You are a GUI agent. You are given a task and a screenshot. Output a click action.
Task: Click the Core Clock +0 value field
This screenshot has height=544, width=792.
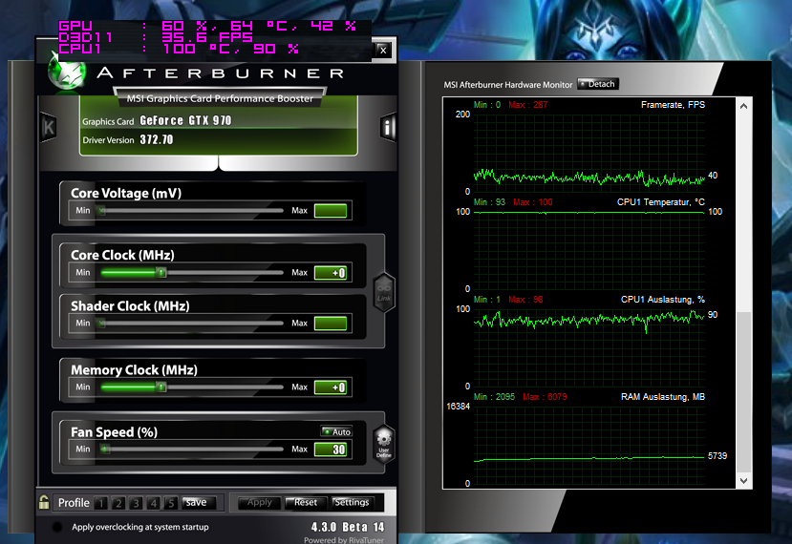(x=331, y=273)
